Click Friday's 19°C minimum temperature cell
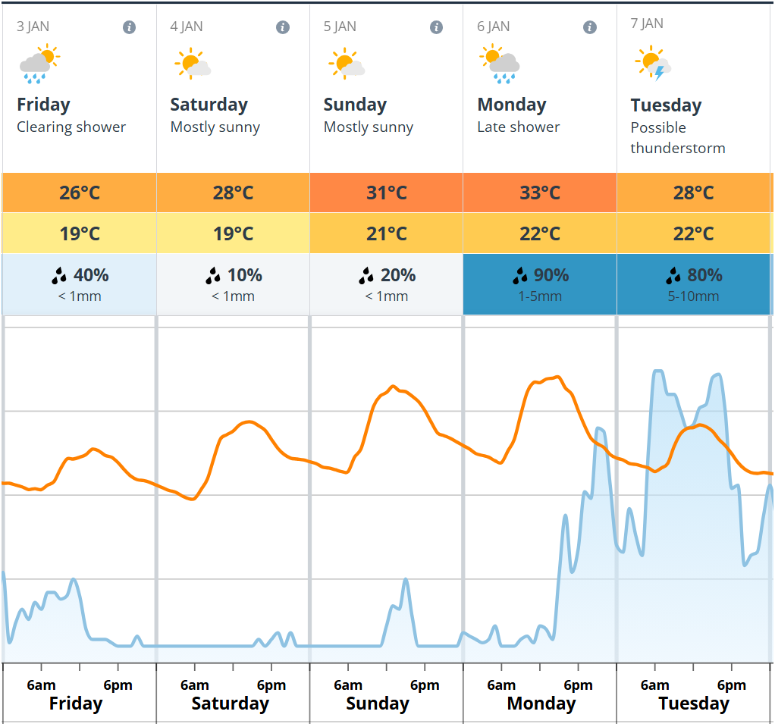775x727 pixels. point(80,233)
